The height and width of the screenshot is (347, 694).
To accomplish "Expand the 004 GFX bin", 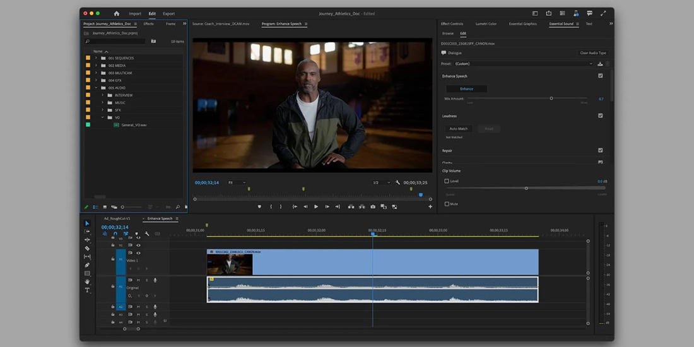I will 96,80.
